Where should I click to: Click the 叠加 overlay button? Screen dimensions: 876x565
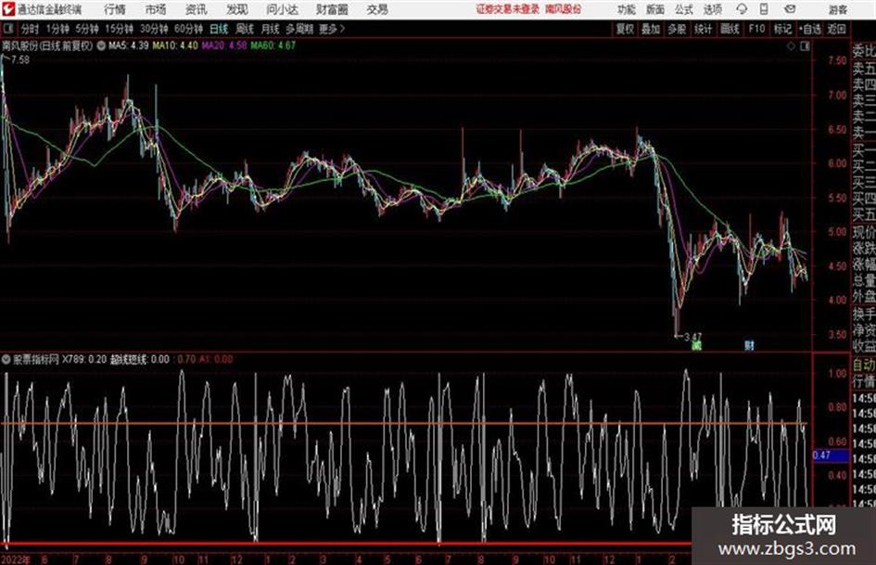click(x=651, y=29)
